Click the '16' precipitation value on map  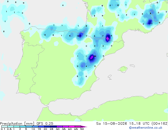(x=95, y=56)
